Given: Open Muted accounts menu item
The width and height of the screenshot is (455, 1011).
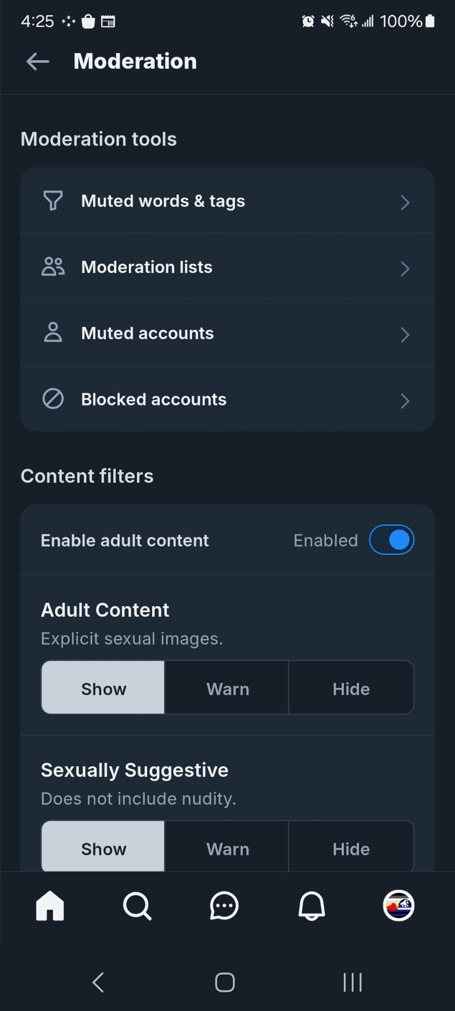Looking at the screenshot, I should point(148,333).
